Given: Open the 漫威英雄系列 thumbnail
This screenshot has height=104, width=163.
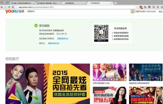Looking at the screenshot, I should 146,72.
